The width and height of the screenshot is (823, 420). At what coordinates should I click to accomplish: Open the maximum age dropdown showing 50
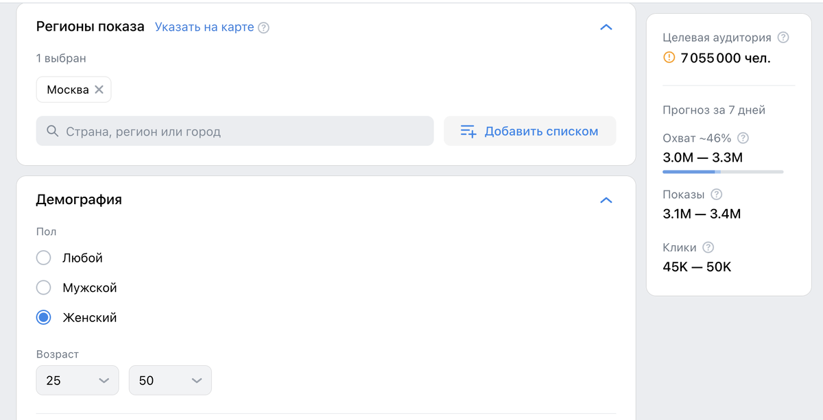point(170,380)
